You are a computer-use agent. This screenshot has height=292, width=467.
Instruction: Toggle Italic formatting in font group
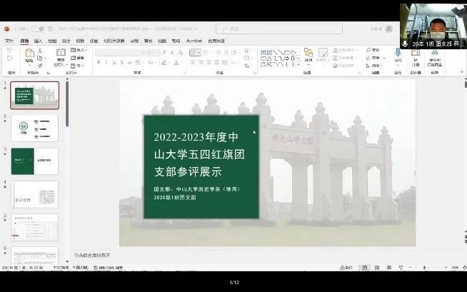[107, 62]
